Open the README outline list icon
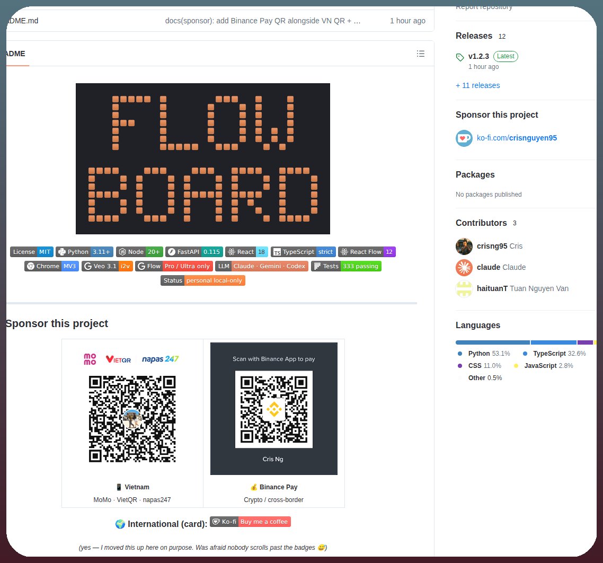The image size is (603, 563). pyautogui.click(x=420, y=54)
